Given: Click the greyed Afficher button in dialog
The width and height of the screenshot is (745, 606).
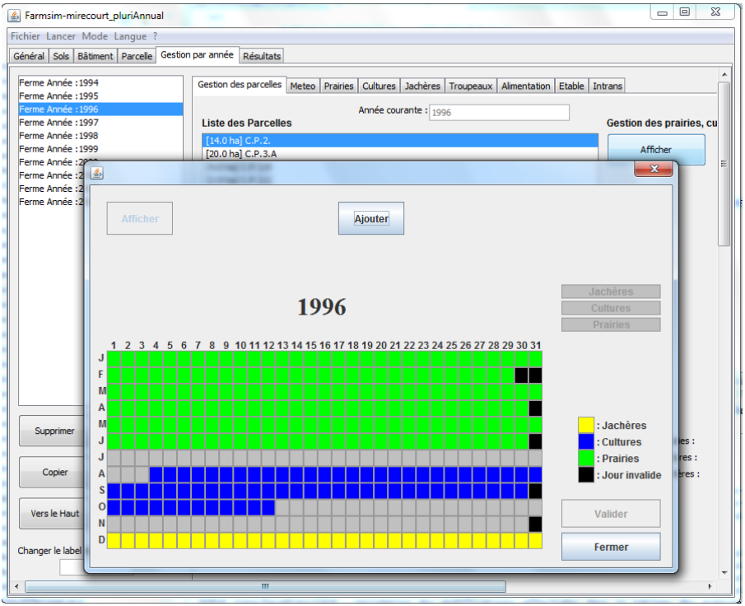Looking at the screenshot, I should click(x=140, y=219).
